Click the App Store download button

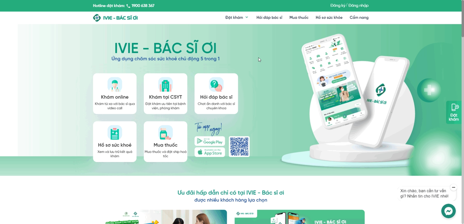[210, 152]
